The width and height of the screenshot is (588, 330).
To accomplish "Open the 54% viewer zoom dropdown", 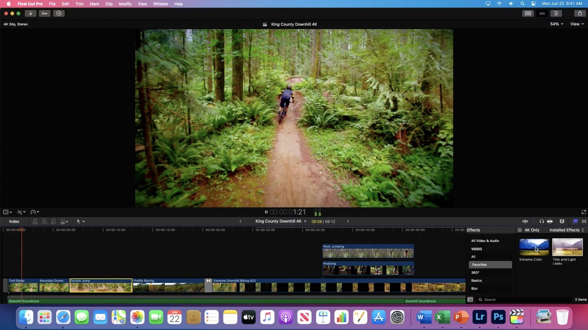I will 556,24.
